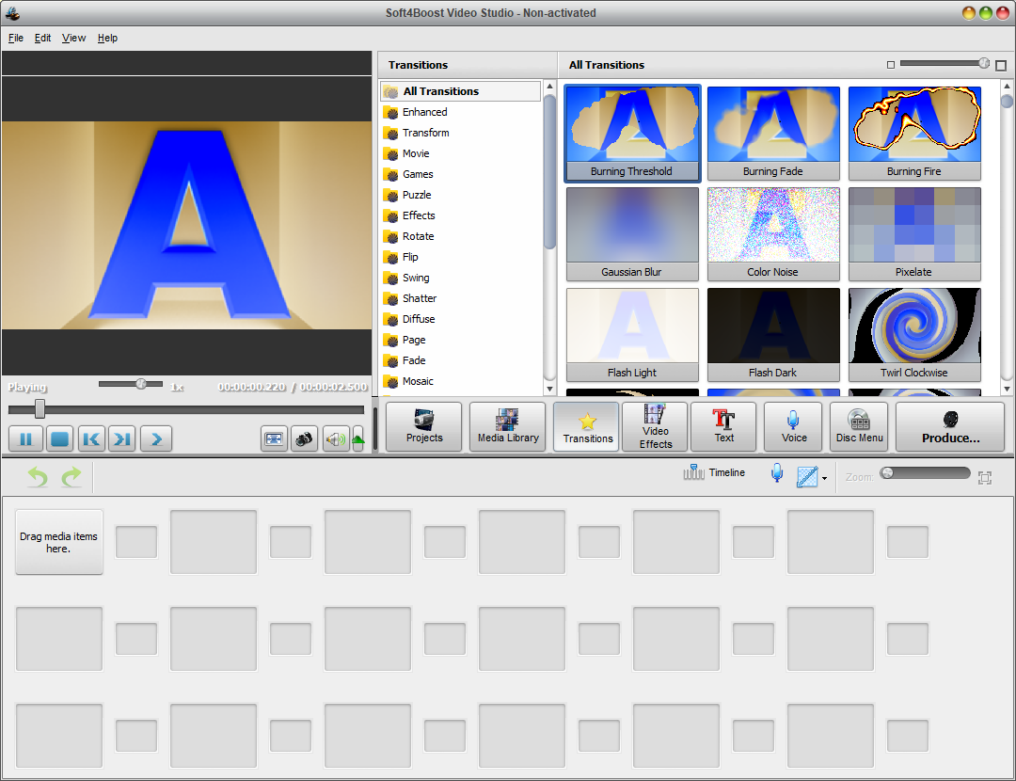Take a snapshot with the camera icon
The image size is (1016, 781).
coord(304,438)
